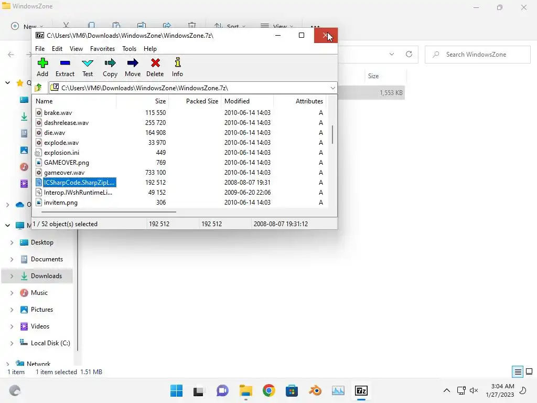
Task: Select GAMEOVER.png file
Action: (67, 163)
